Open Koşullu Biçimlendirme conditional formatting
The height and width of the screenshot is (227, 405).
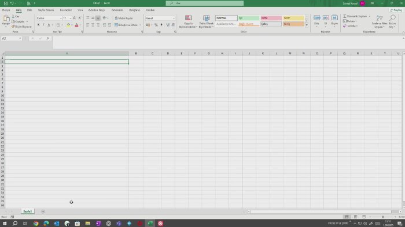click(188, 21)
